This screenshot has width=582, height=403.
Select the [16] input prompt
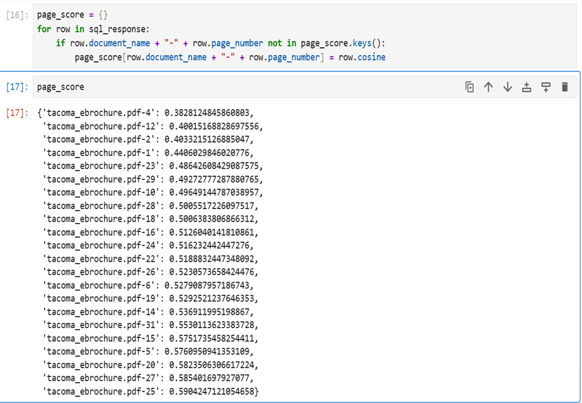pyautogui.click(x=16, y=15)
